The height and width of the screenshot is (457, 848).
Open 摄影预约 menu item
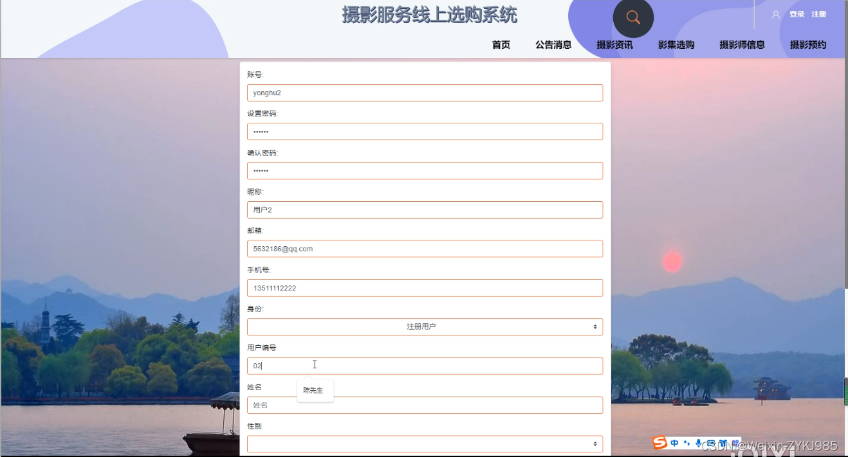(x=808, y=45)
